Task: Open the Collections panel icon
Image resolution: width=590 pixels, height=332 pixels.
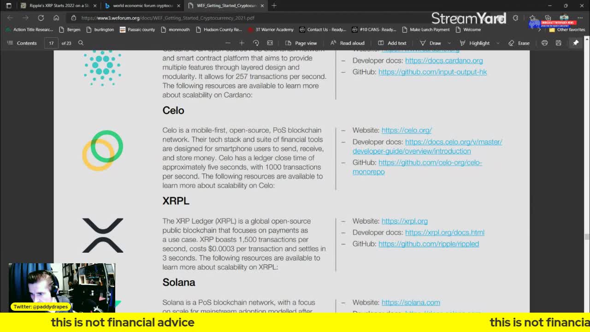Action: coord(548,18)
